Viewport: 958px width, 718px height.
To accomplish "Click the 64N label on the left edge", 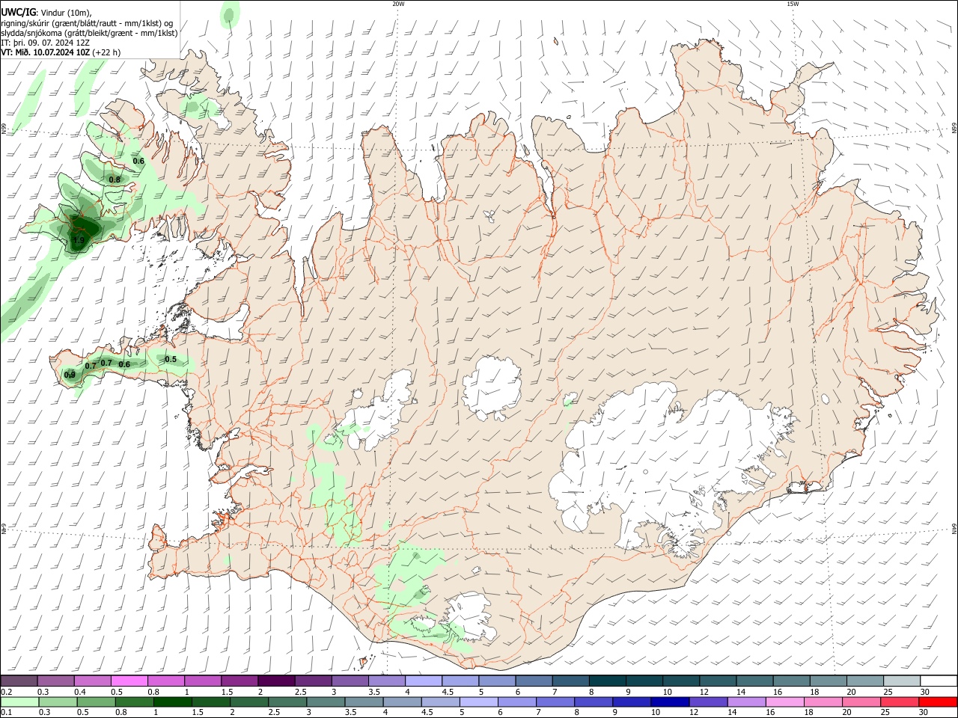I will (4, 528).
